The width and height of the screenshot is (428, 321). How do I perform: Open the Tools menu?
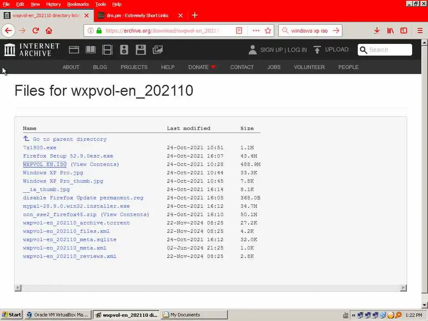(100, 4)
